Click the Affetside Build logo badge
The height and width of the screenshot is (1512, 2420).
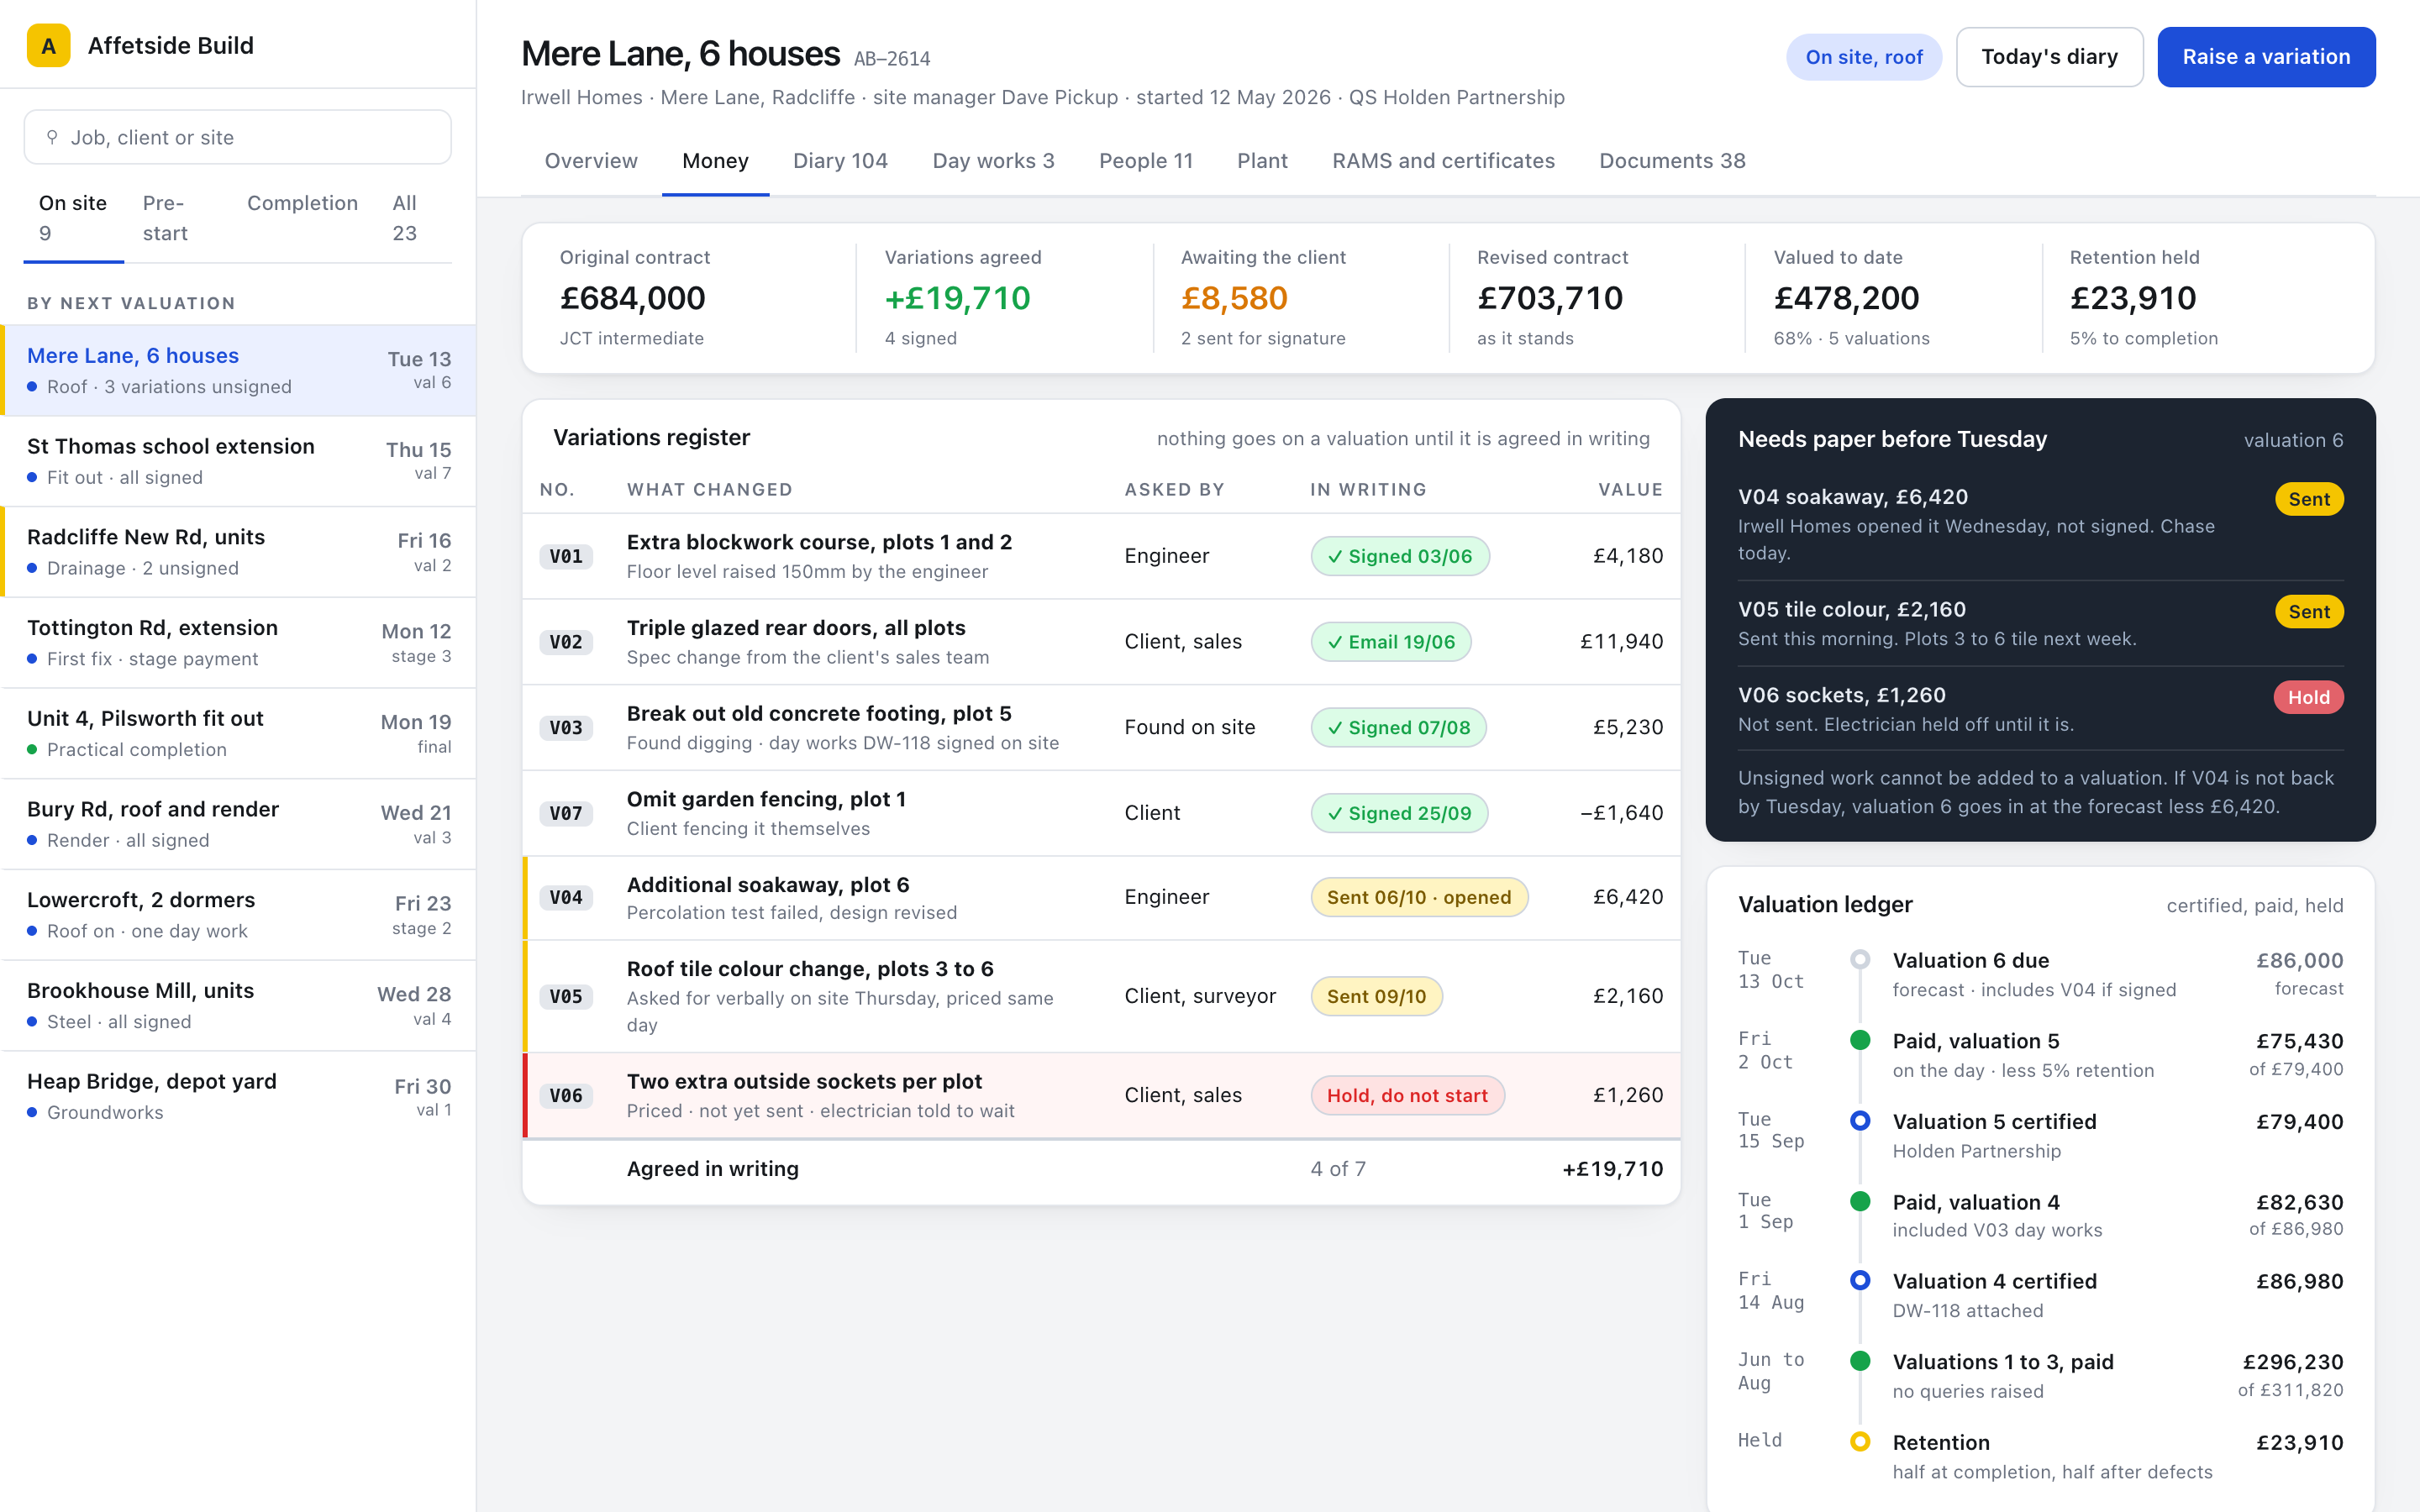tap(48, 45)
